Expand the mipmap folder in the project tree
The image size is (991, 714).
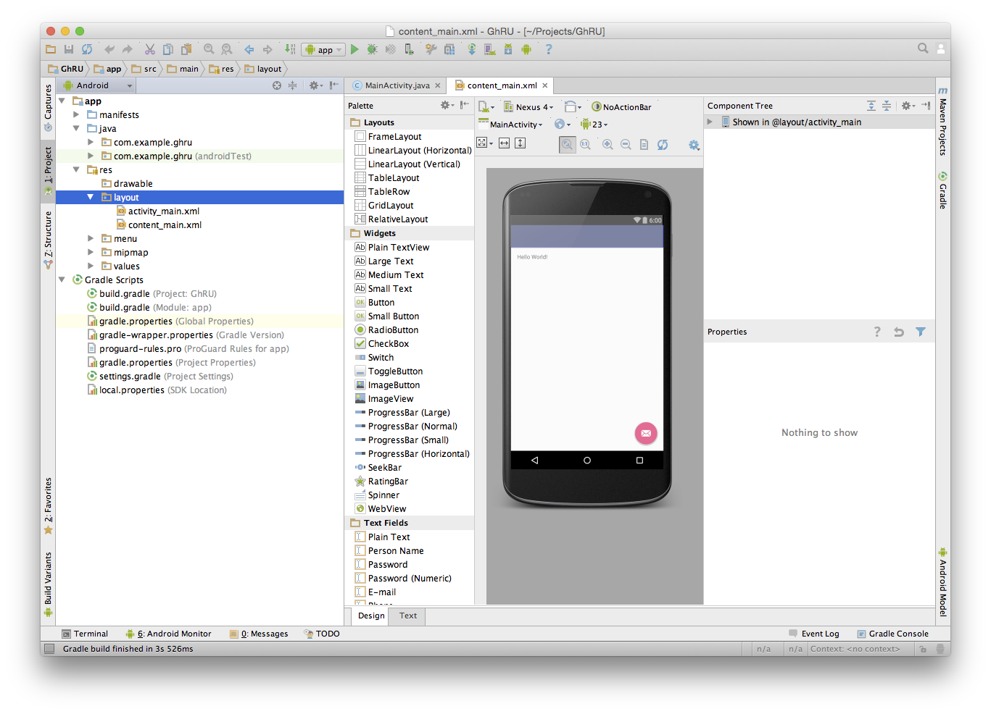coord(91,253)
